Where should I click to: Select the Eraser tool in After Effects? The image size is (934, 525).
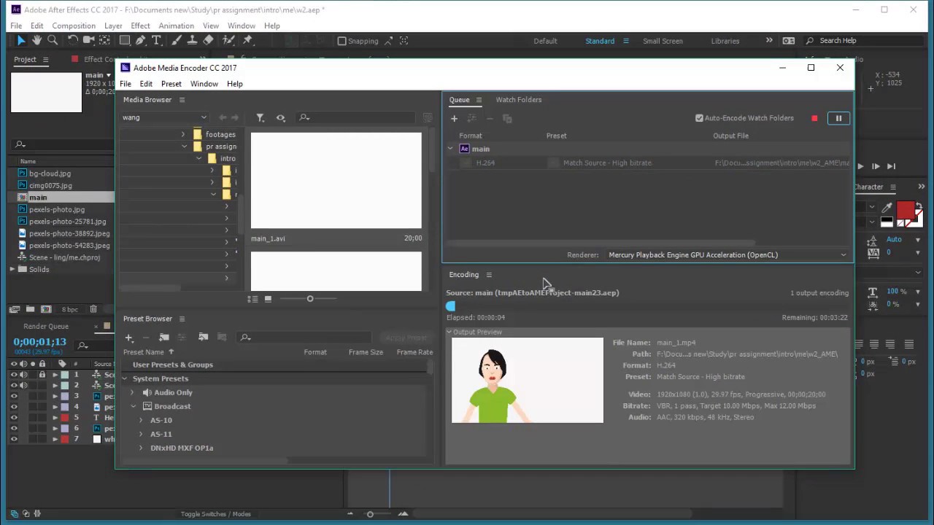point(208,41)
